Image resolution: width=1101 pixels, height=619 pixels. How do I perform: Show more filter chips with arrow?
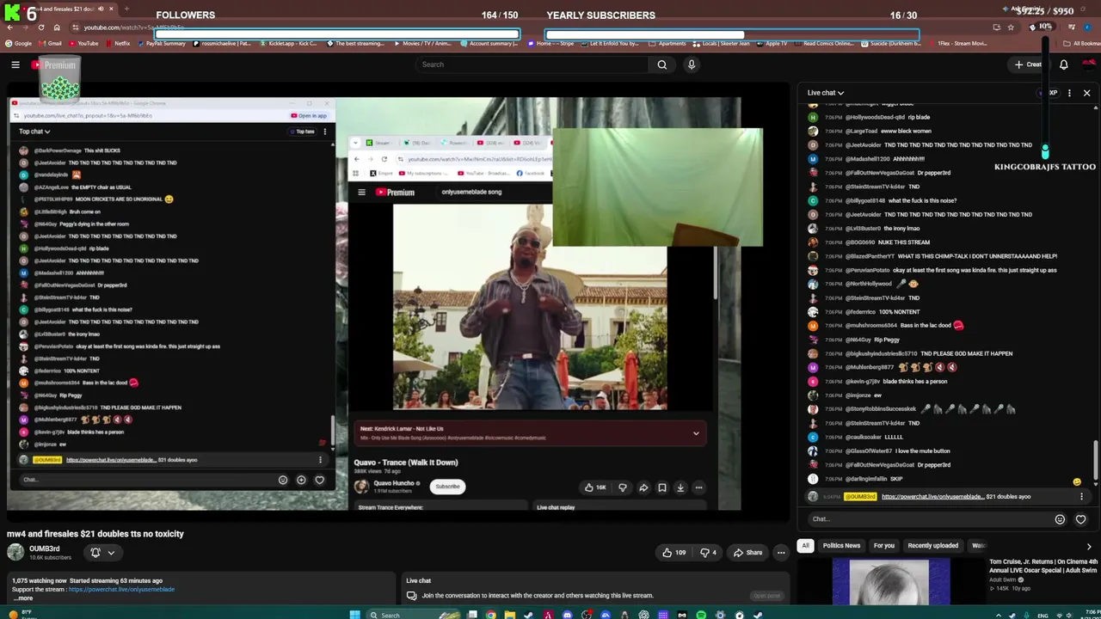[1088, 546]
